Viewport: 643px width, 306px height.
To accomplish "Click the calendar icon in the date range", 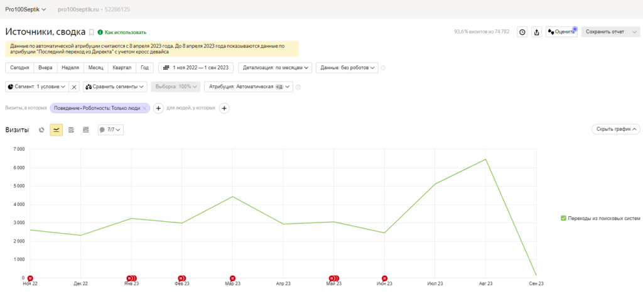I will point(166,68).
